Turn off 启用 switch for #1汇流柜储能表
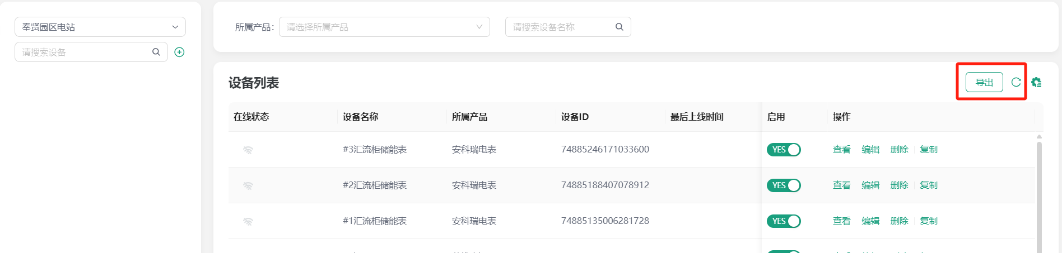 click(783, 221)
